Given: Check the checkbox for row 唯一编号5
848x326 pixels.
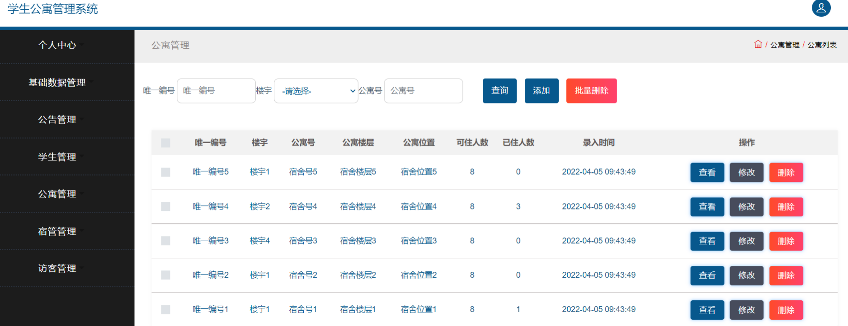Looking at the screenshot, I should pos(165,172).
